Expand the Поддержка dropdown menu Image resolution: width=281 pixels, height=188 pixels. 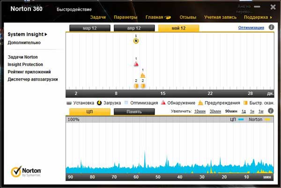258,17
